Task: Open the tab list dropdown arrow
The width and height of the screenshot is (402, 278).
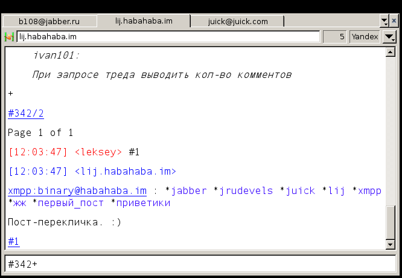Action: (384, 21)
